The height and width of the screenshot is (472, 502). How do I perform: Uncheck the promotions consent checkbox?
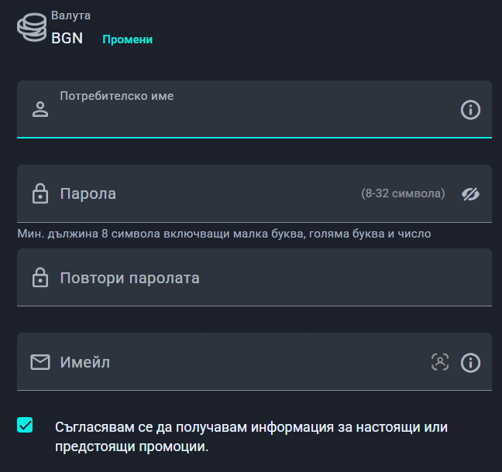click(25, 425)
